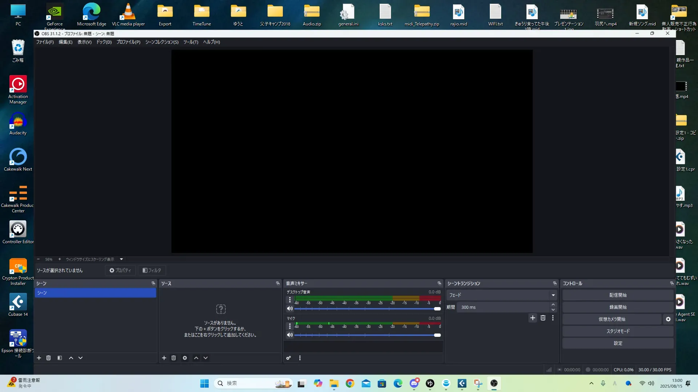698x392 pixels.
Task: Open the ファイル(F) menu
Action: [45, 42]
